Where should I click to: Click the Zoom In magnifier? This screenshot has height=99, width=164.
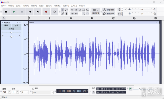(72, 10)
